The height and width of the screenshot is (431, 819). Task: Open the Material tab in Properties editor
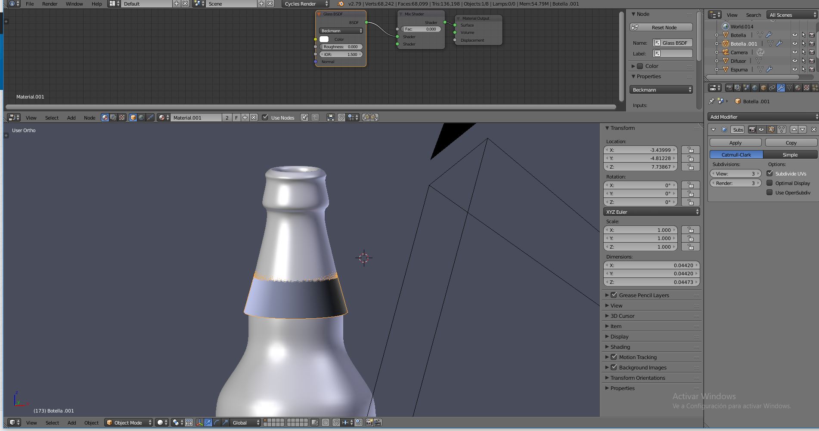pyautogui.click(x=798, y=88)
